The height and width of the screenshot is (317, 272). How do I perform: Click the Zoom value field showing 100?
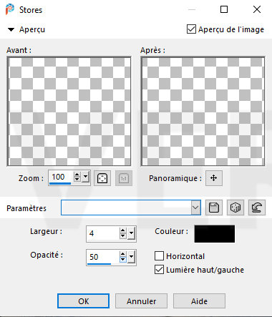coord(61,177)
